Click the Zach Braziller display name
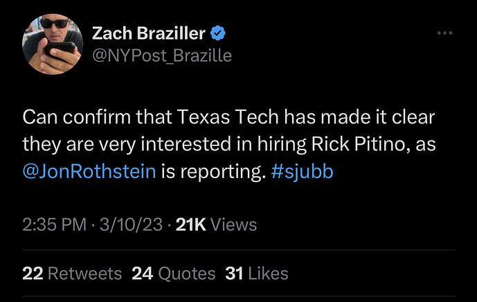The width and height of the screenshot is (477, 302). pos(150,33)
